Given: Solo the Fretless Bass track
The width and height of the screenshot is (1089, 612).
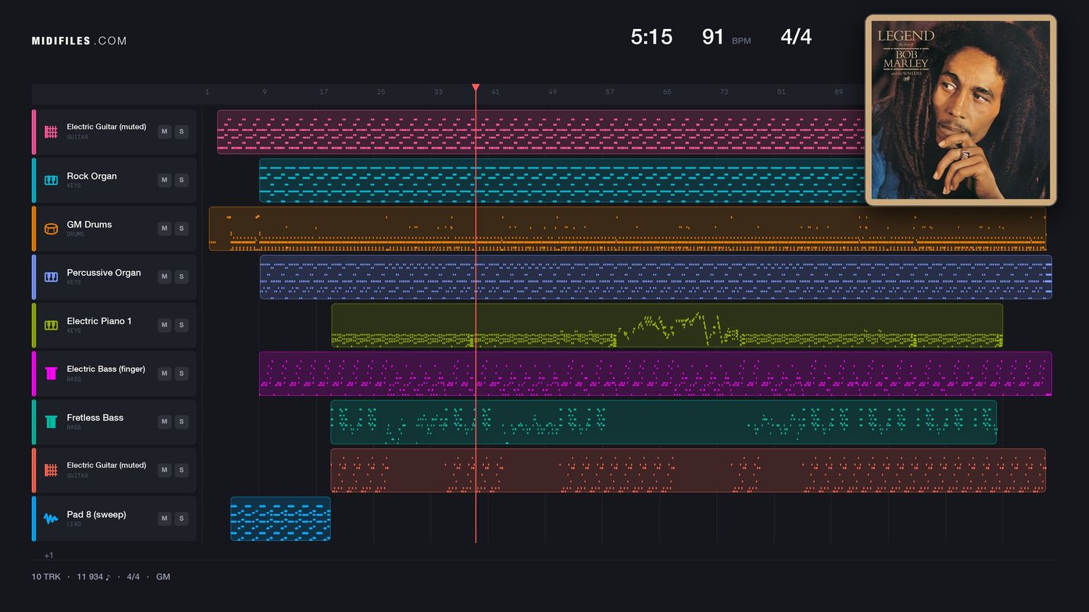Looking at the screenshot, I should coord(181,422).
